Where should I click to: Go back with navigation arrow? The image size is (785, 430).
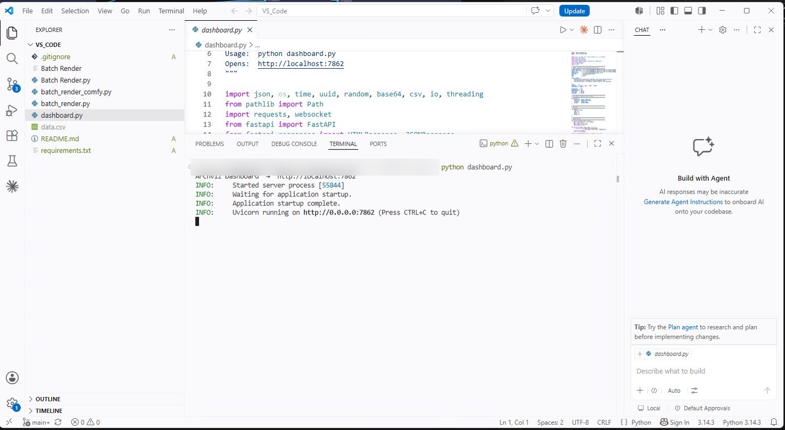[x=235, y=11]
